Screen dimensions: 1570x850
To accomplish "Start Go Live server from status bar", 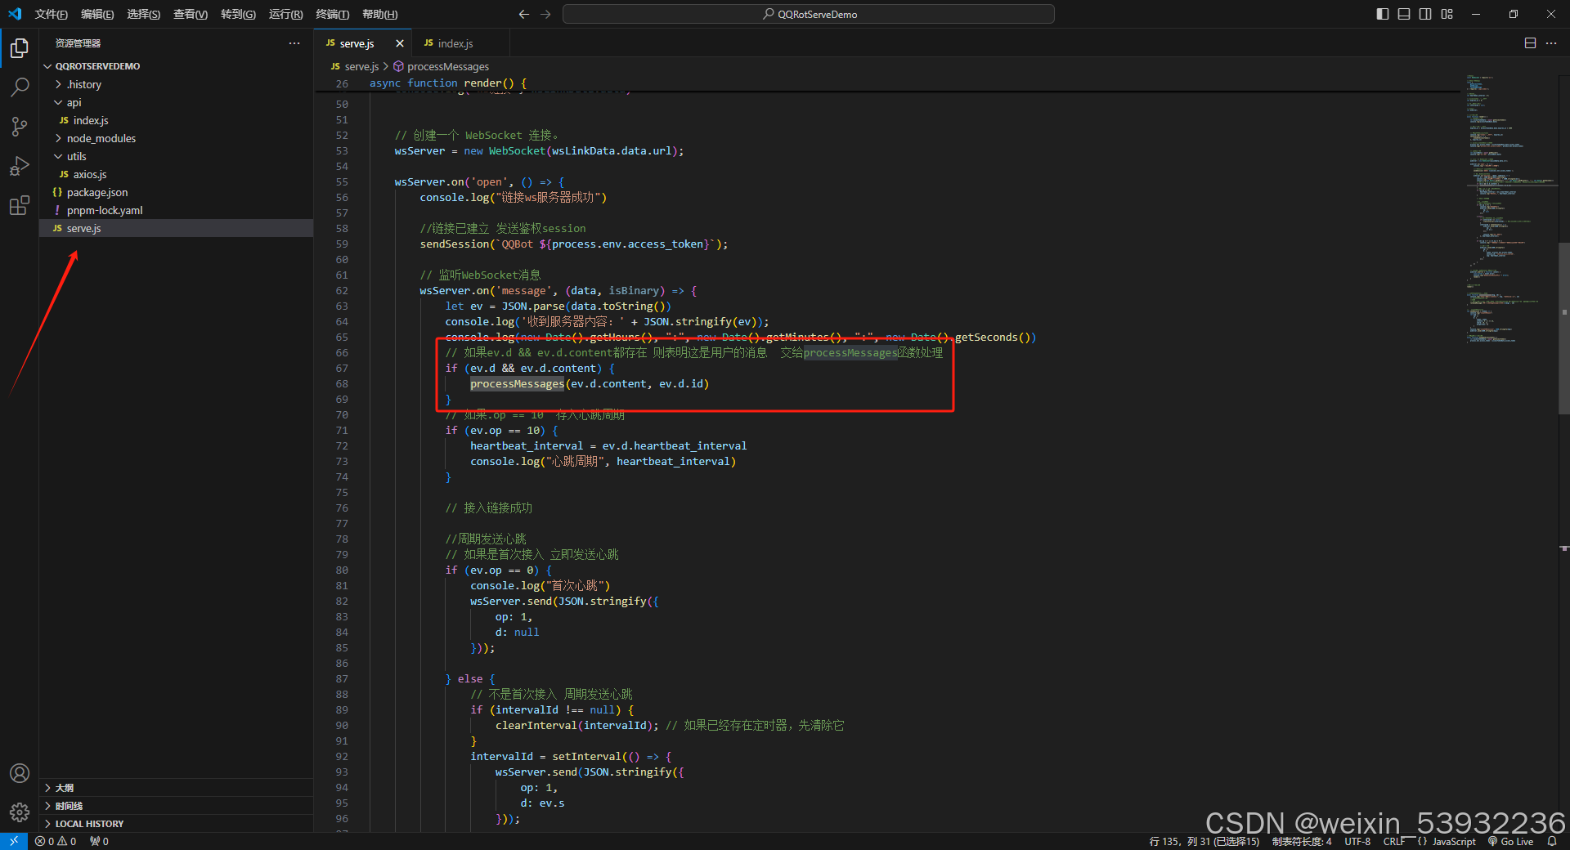I will tap(1510, 841).
